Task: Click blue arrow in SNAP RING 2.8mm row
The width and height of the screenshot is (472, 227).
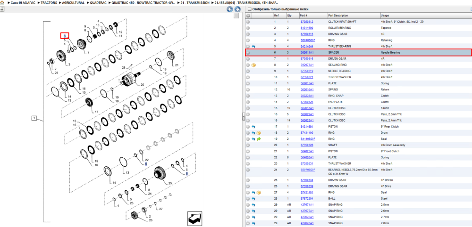Action: [x=253, y=223]
